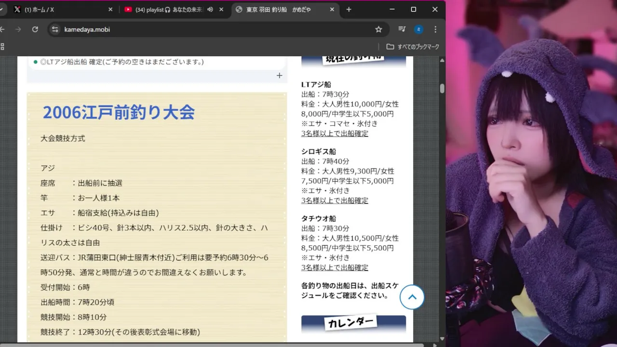Open the Chrome profile avatar
This screenshot has height=347, width=617.
[x=418, y=29]
